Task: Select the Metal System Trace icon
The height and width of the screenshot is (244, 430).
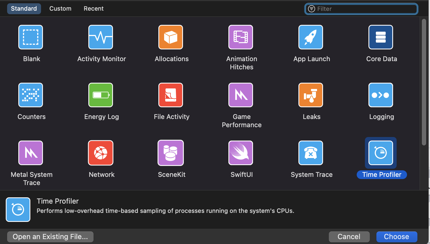Action: [31, 153]
